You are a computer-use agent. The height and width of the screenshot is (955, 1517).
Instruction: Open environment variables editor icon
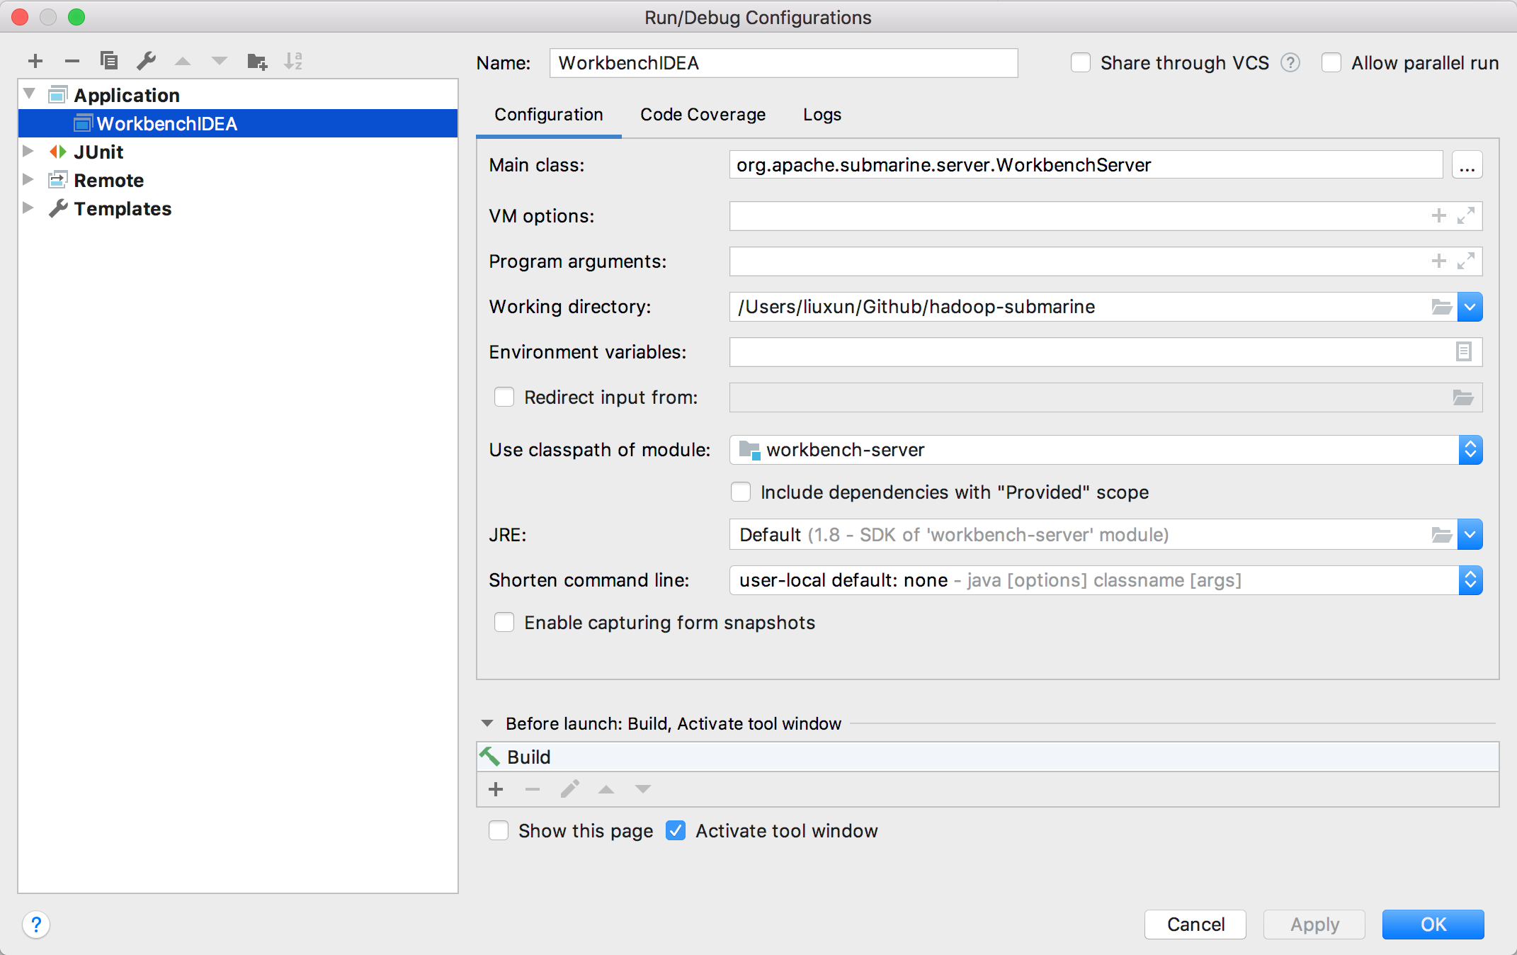click(1463, 351)
